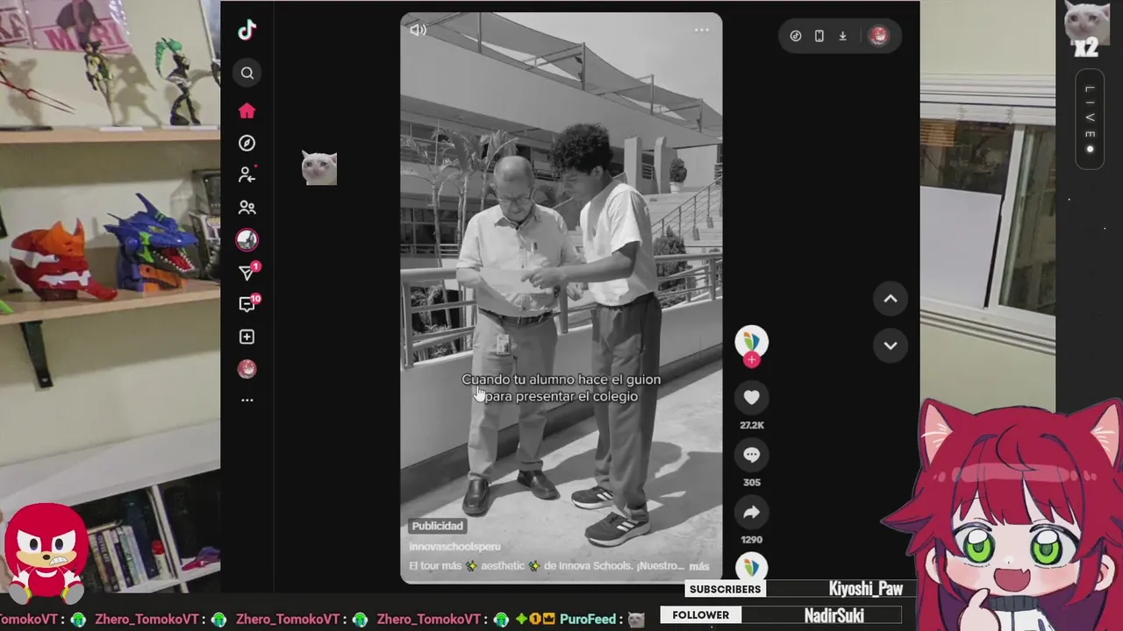This screenshot has height=631, width=1123.
Task: Click the video caption starting 'El tour más'
Action: click(547, 566)
